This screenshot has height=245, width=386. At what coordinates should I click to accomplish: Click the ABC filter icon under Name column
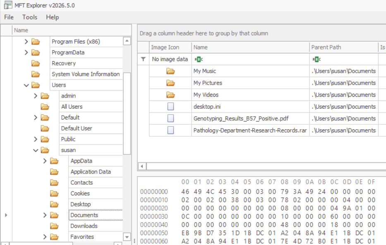(x=199, y=59)
